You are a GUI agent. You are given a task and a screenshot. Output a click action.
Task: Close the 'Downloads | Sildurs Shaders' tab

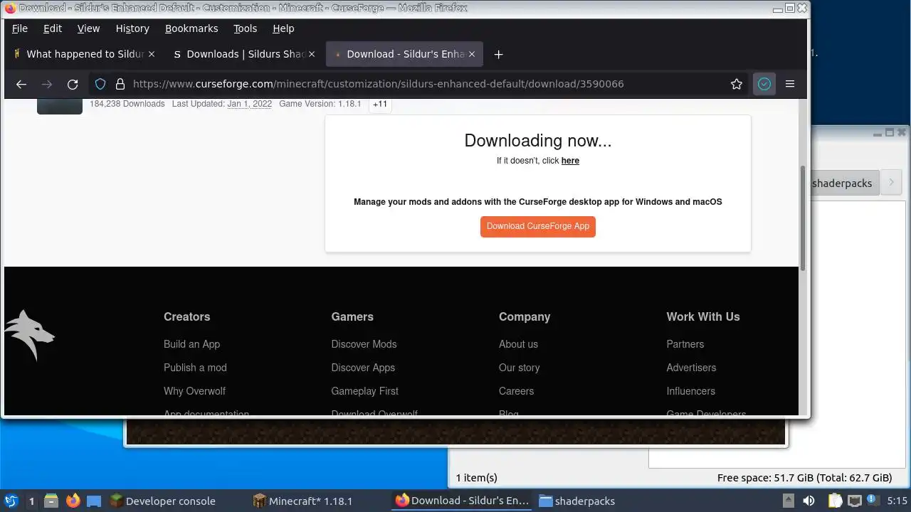311,54
